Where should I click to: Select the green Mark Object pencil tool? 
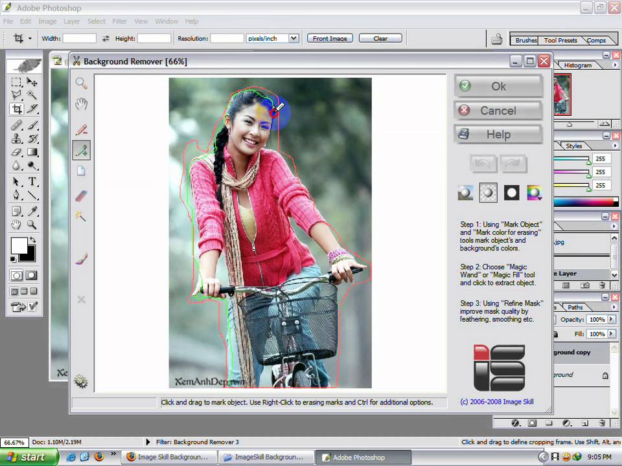(x=82, y=150)
